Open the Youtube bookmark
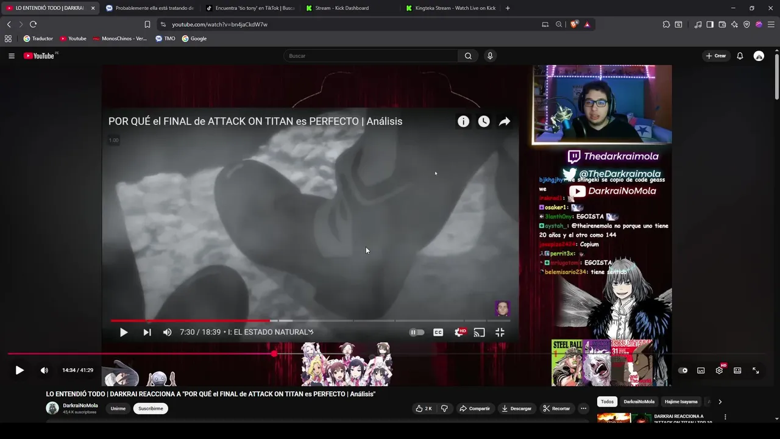 [73, 38]
